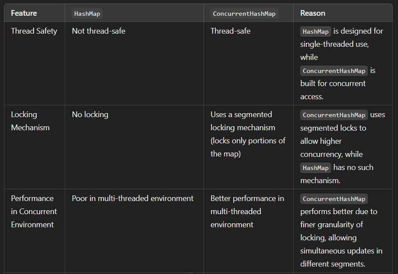Click ConcurrentHashMap chip before 'is built for concurrent'

click(334, 71)
